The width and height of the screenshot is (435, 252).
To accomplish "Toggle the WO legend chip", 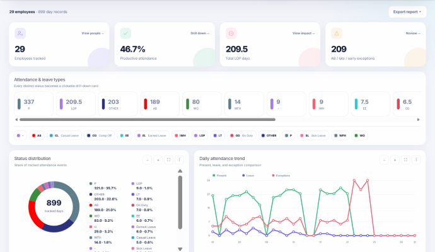I will [360, 135].
